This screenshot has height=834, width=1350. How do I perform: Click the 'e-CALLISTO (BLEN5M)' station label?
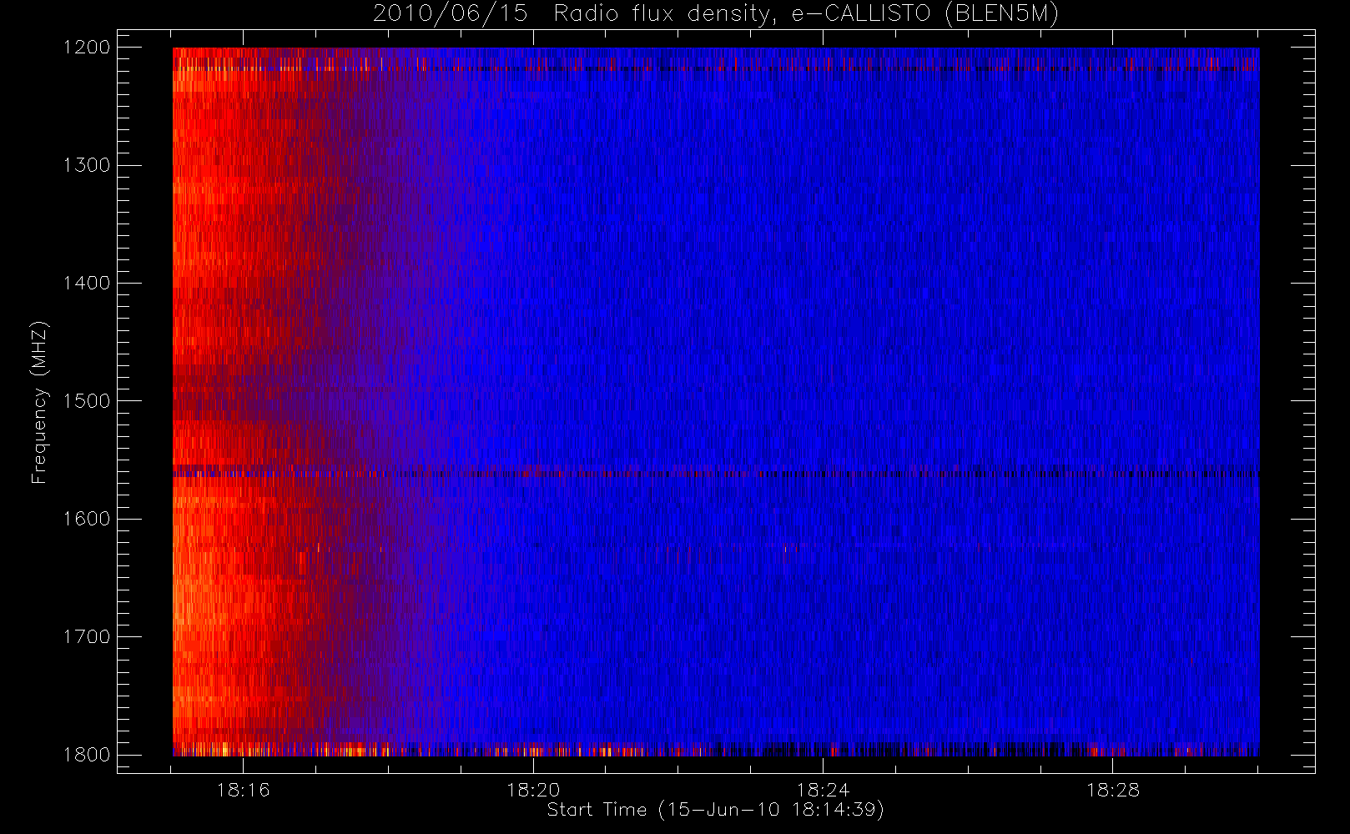point(925,14)
